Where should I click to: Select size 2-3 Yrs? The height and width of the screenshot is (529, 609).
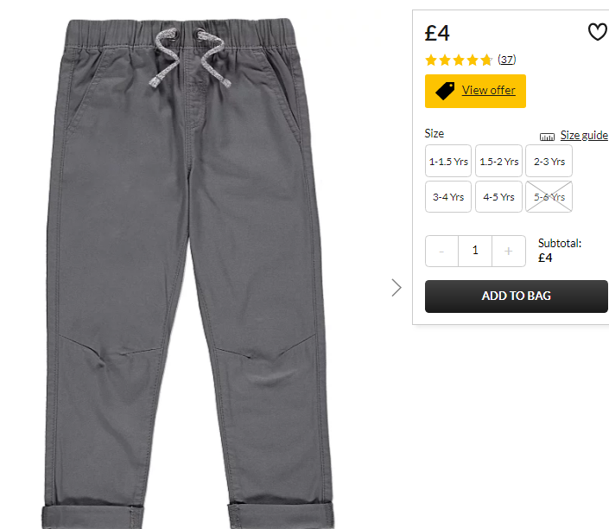pos(549,162)
